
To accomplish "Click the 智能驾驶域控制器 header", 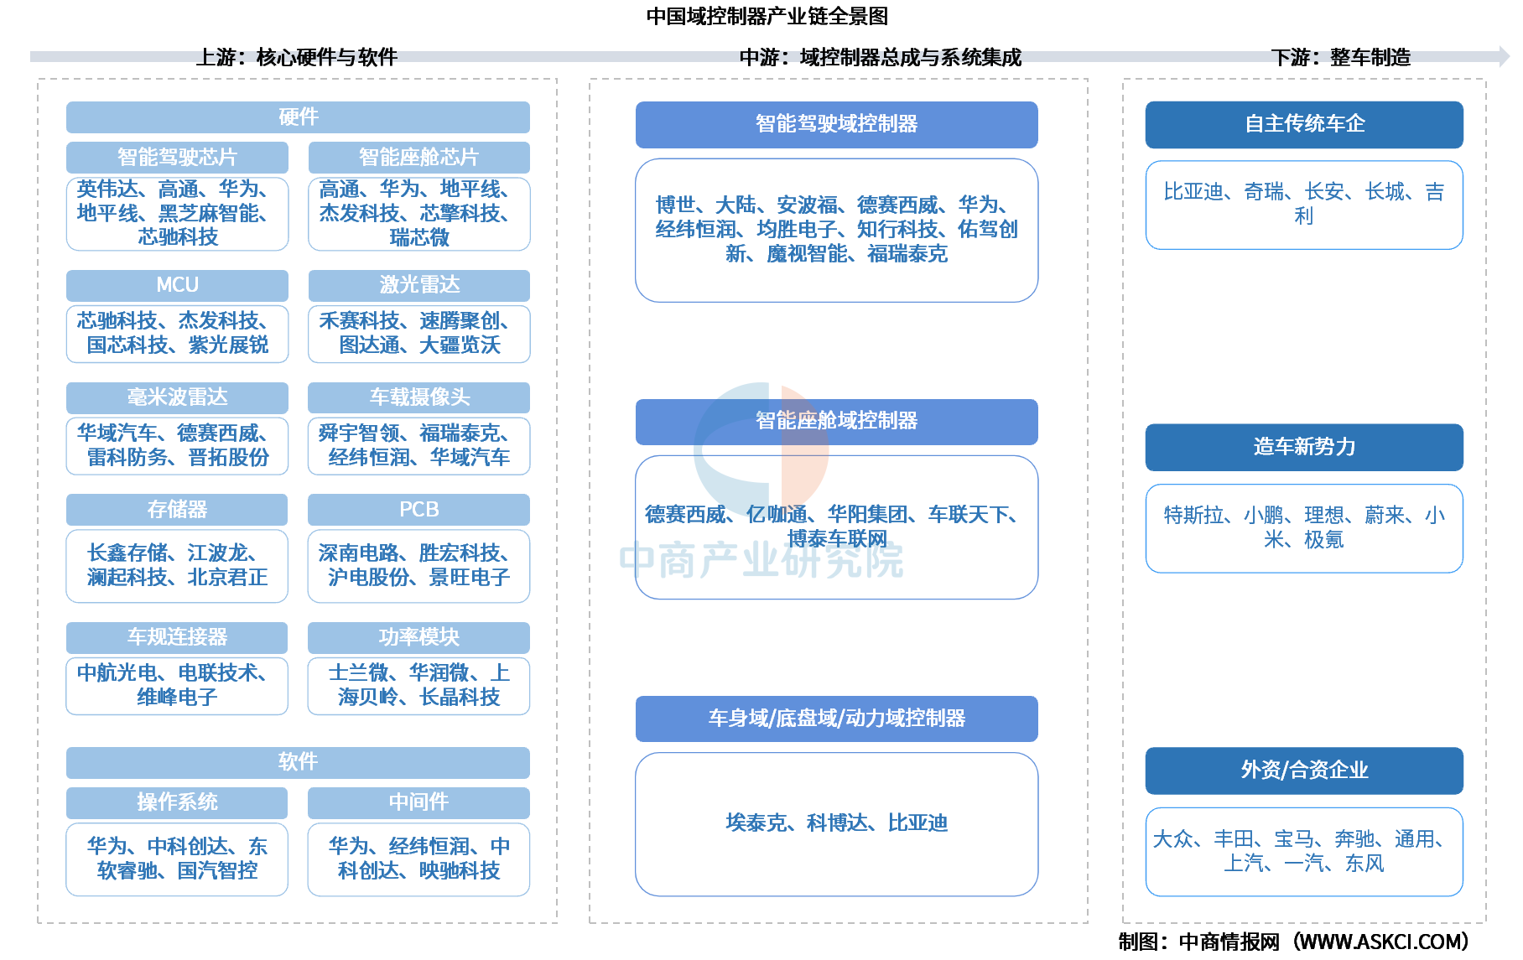I will (x=837, y=125).
